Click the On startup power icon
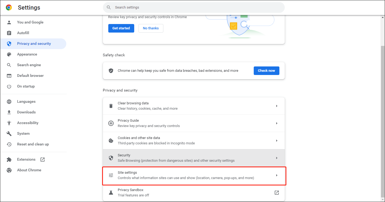Screen dimensions: 385x202 9,86
